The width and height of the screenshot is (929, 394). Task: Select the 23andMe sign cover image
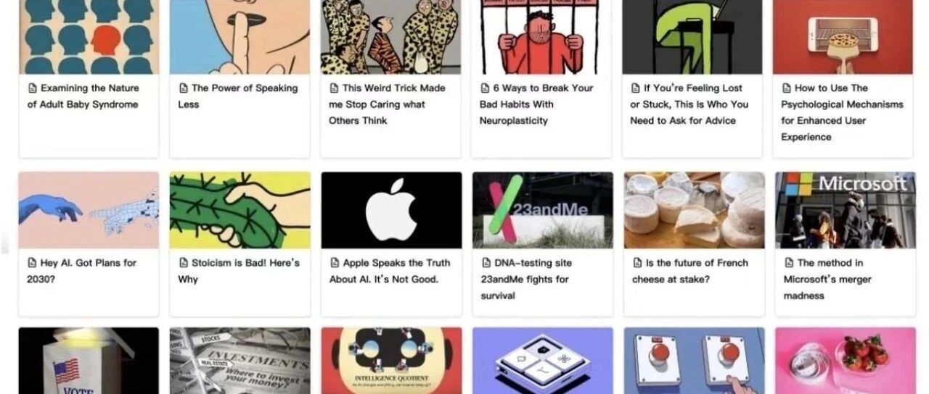(543, 210)
